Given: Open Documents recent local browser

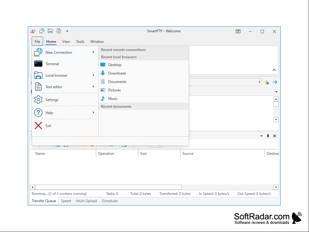Looking at the screenshot, I should point(143,82).
